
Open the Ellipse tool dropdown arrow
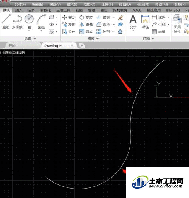pyautogui.click(x=57, y=24)
